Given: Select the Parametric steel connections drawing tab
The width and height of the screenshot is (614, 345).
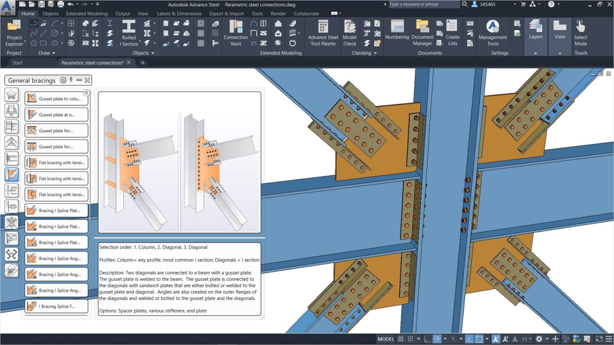Looking at the screenshot, I should pyautogui.click(x=92, y=62).
